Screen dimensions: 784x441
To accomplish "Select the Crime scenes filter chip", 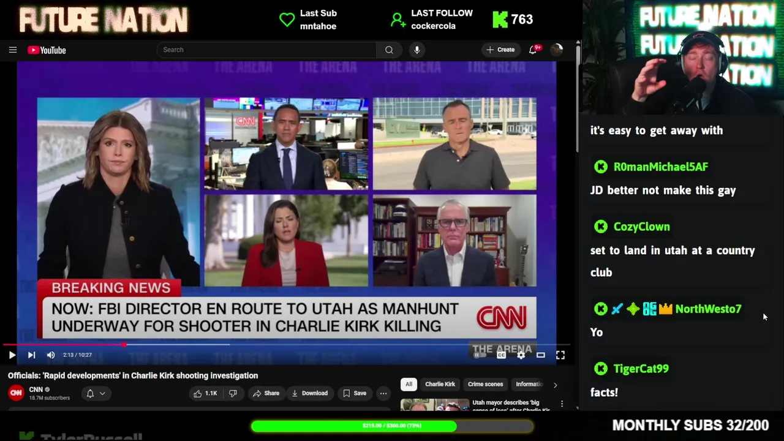I will pyautogui.click(x=485, y=384).
